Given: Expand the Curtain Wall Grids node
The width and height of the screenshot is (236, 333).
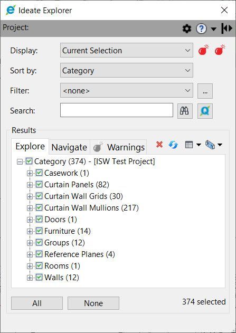Looking at the screenshot, I should point(30,197).
